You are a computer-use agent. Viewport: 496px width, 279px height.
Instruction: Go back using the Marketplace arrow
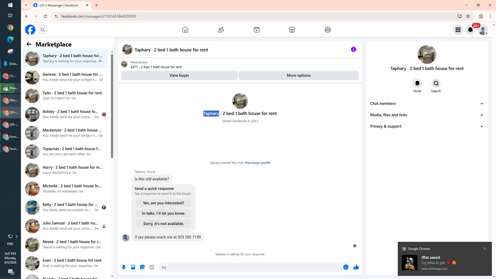point(29,44)
